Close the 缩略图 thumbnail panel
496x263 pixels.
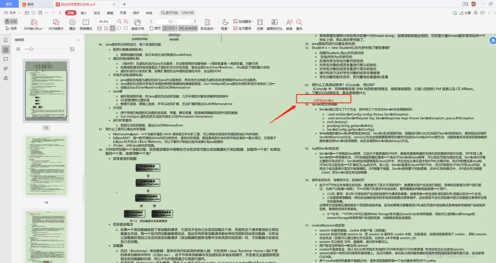78,40
